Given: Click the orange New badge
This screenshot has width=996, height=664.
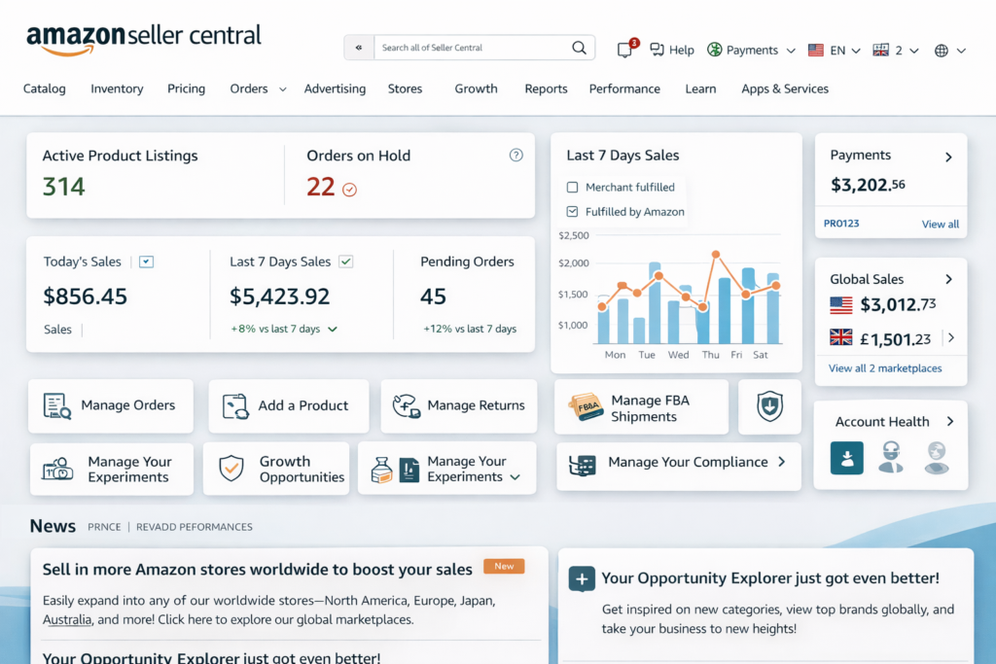Looking at the screenshot, I should click(504, 566).
